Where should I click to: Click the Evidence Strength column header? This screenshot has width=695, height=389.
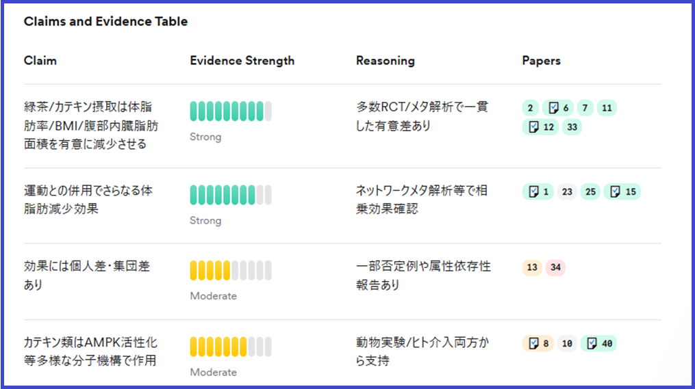pyautogui.click(x=242, y=61)
